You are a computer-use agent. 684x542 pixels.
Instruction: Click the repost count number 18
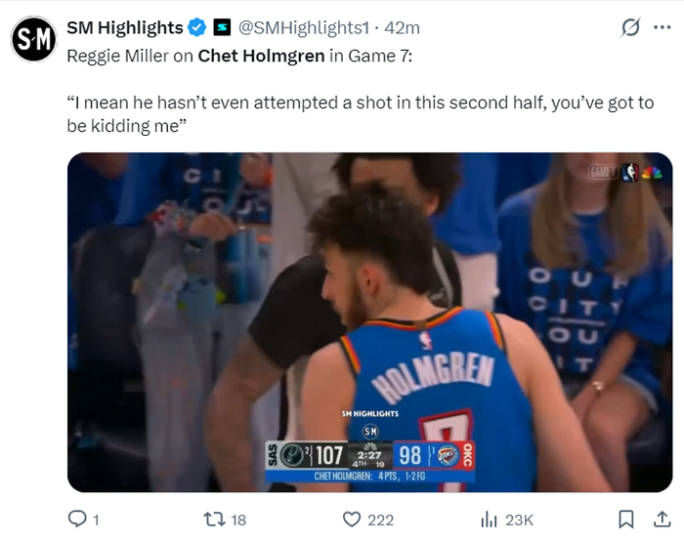click(x=238, y=520)
